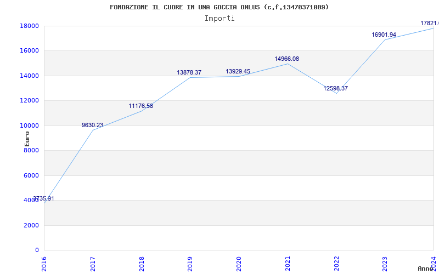Image resolution: width=439 pixels, height=274 pixels.
Task: Click the Importi subtitle
Action: 219,19
